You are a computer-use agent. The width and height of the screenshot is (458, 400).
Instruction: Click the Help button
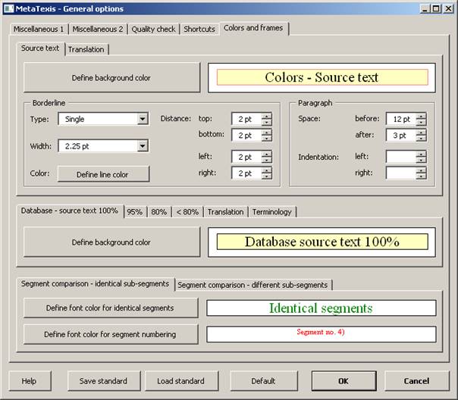tap(30, 381)
